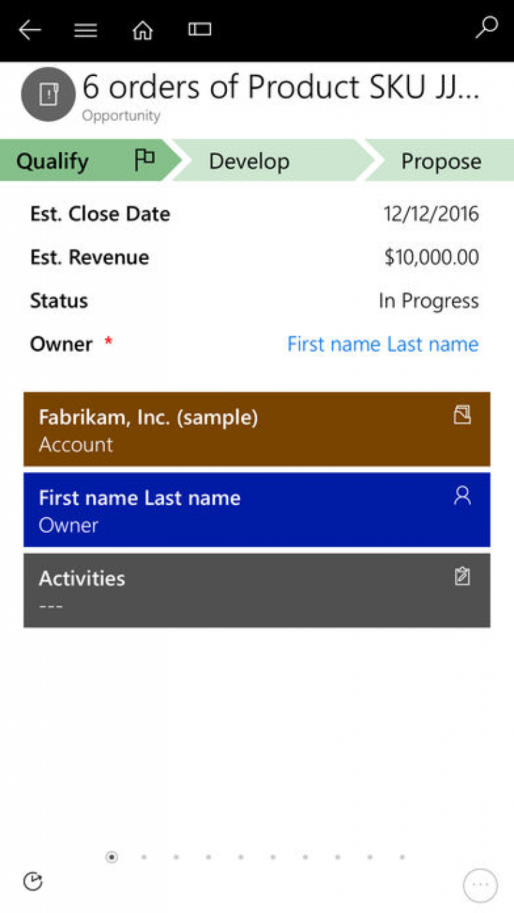Tap the back arrow icon

tap(30, 29)
